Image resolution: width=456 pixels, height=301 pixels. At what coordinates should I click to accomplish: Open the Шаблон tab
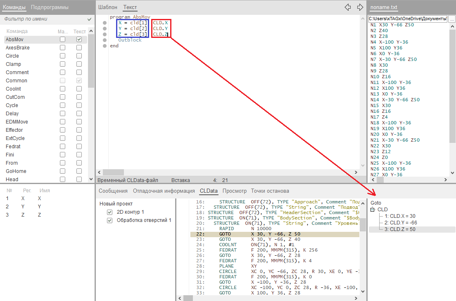tap(107, 7)
